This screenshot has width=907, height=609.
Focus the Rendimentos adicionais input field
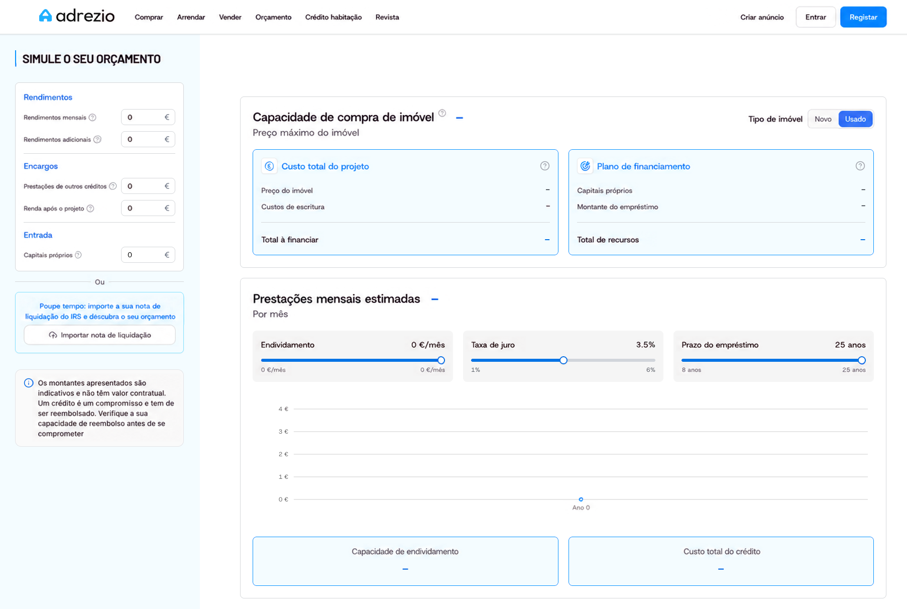(148, 139)
